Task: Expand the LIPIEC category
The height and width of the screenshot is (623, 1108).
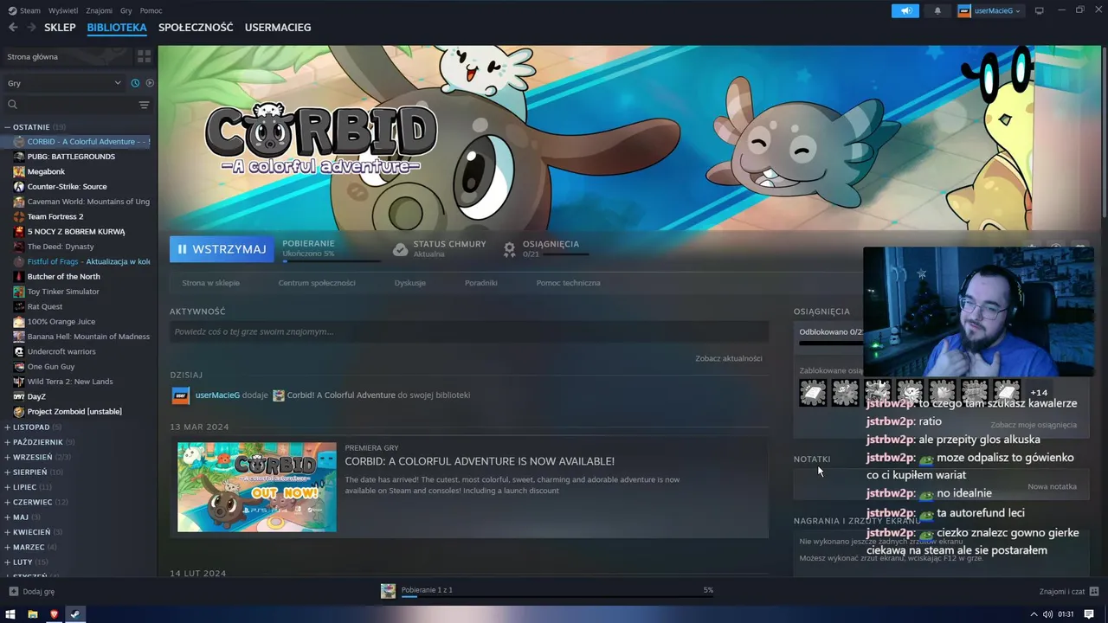Action: [7, 487]
